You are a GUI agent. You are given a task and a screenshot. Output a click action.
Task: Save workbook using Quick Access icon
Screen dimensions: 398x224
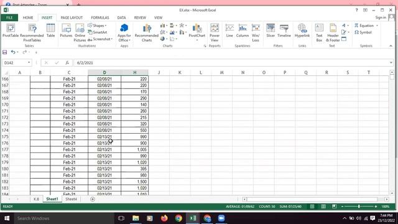click(x=4, y=52)
